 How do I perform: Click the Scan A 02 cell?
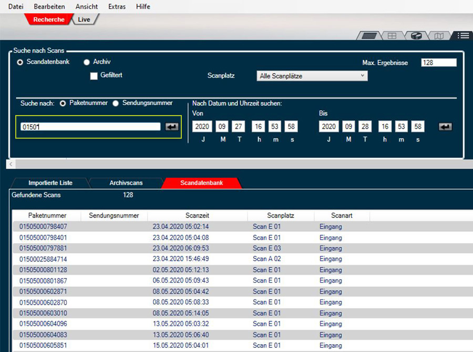[266, 259]
